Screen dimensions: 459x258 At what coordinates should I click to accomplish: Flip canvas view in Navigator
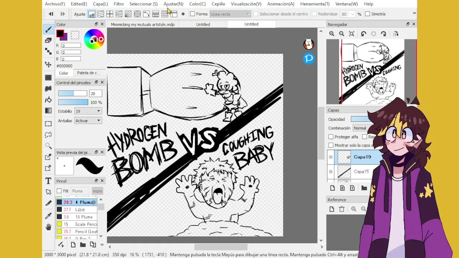[x=396, y=34]
